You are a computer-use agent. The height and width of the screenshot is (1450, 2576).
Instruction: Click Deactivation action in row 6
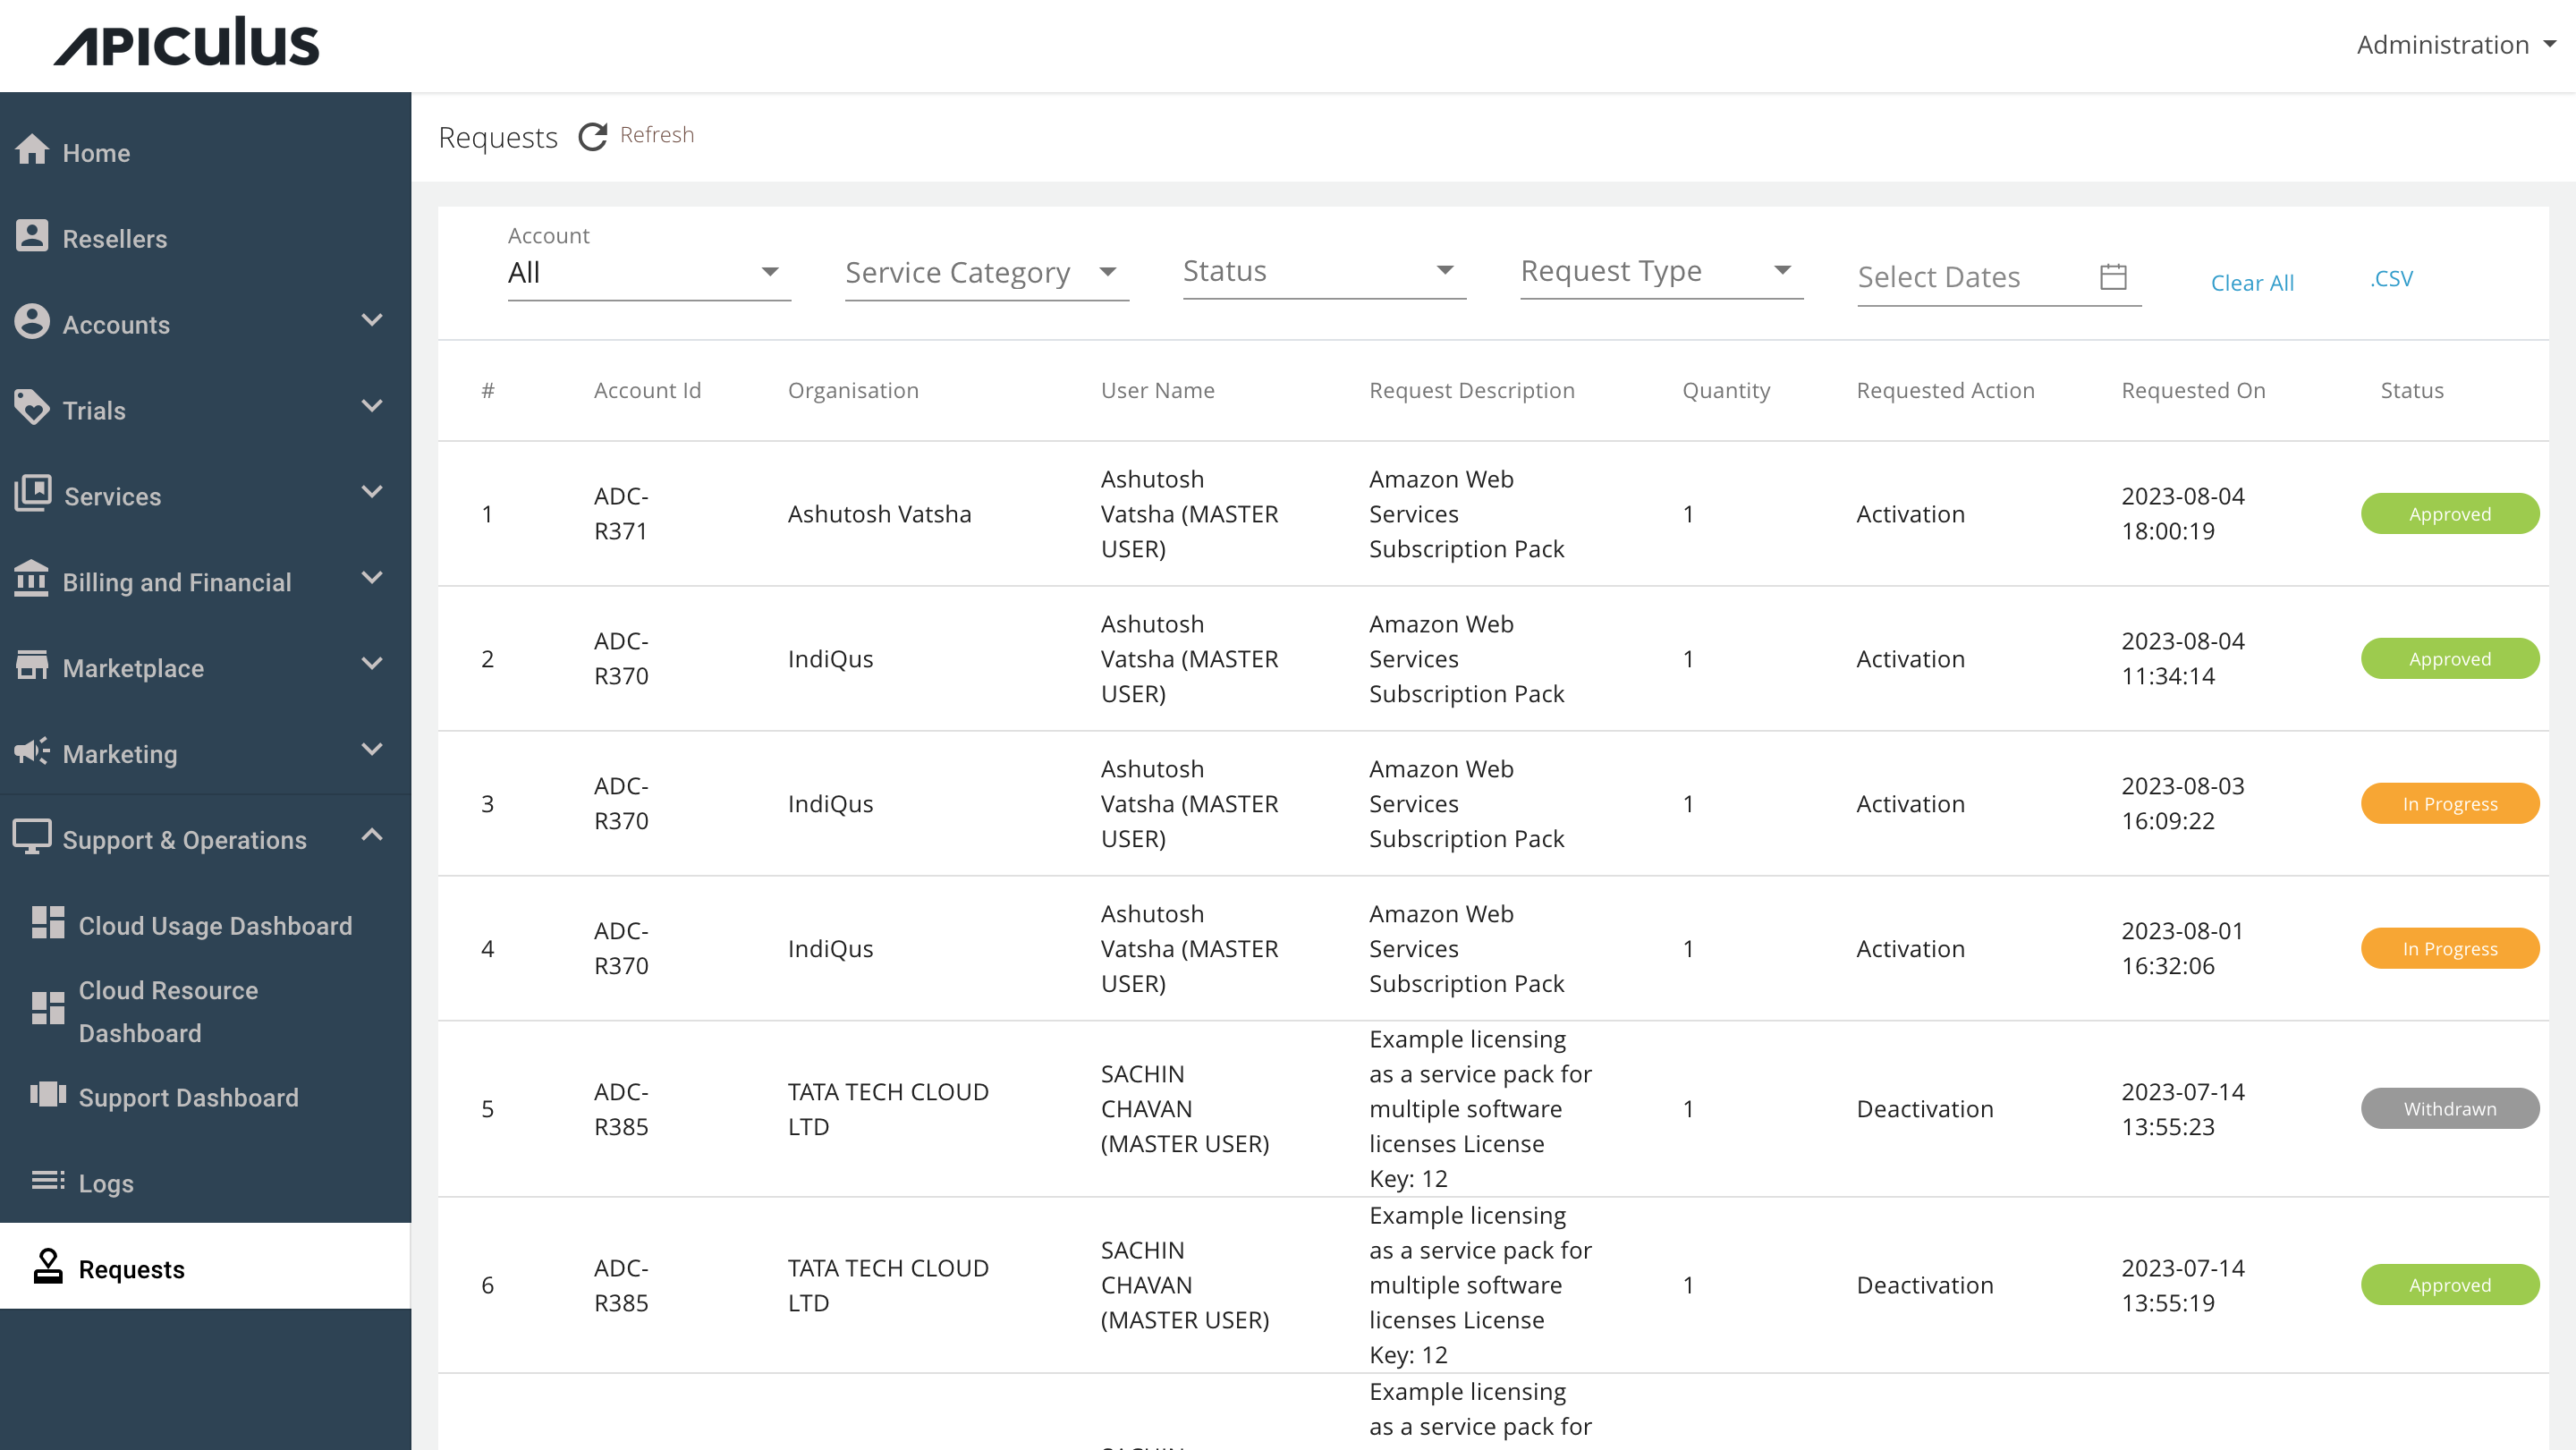point(1925,1285)
